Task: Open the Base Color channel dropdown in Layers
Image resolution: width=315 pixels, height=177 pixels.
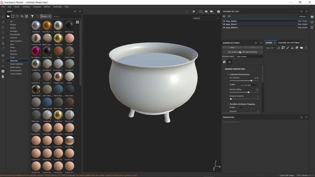Action: pyautogui.click(x=270, y=48)
